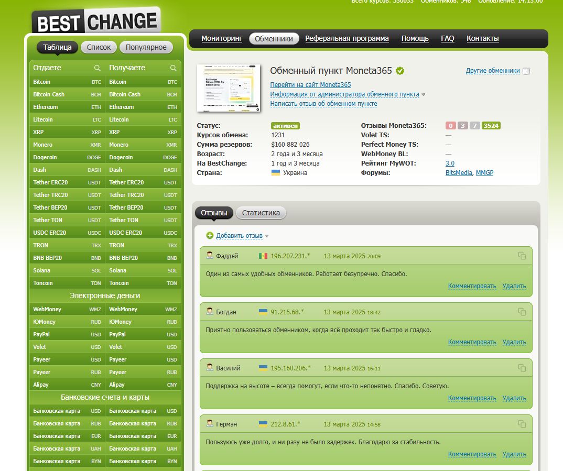563x471 pixels.
Task: Select Solana SOL in the Получаете column
Action: [x=143, y=270]
